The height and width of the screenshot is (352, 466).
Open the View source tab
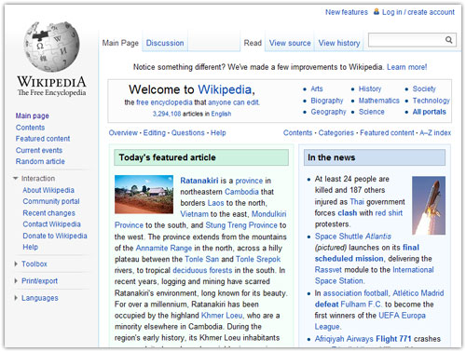[x=290, y=43]
